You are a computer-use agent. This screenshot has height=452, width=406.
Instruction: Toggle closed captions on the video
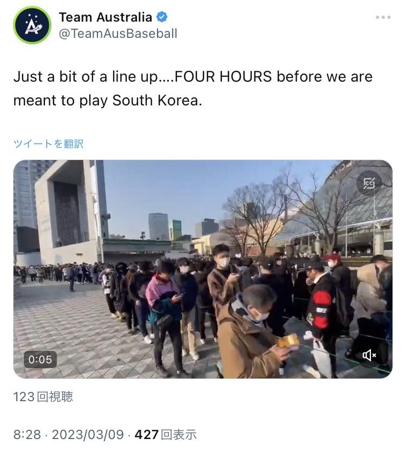point(369,183)
